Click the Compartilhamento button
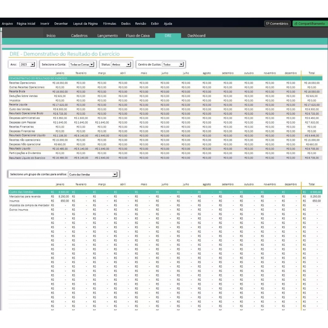The image size is (328, 328). click(310, 24)
